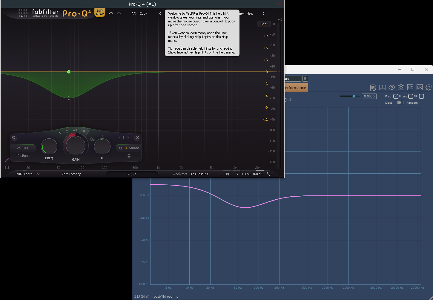Click the M button in analyzer window
The height and width of the screenshot is (300, 433).
[x=305, y=79]
